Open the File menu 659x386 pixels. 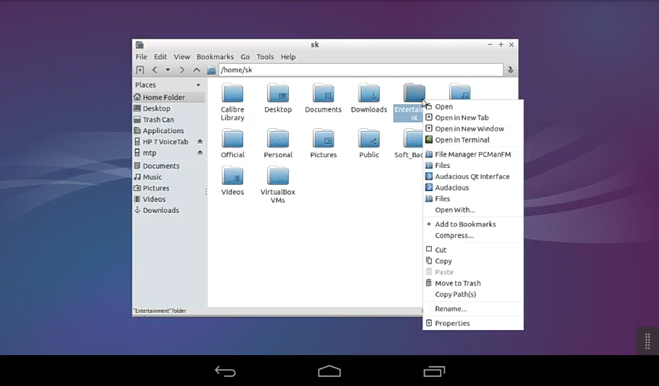click(141, 57)
